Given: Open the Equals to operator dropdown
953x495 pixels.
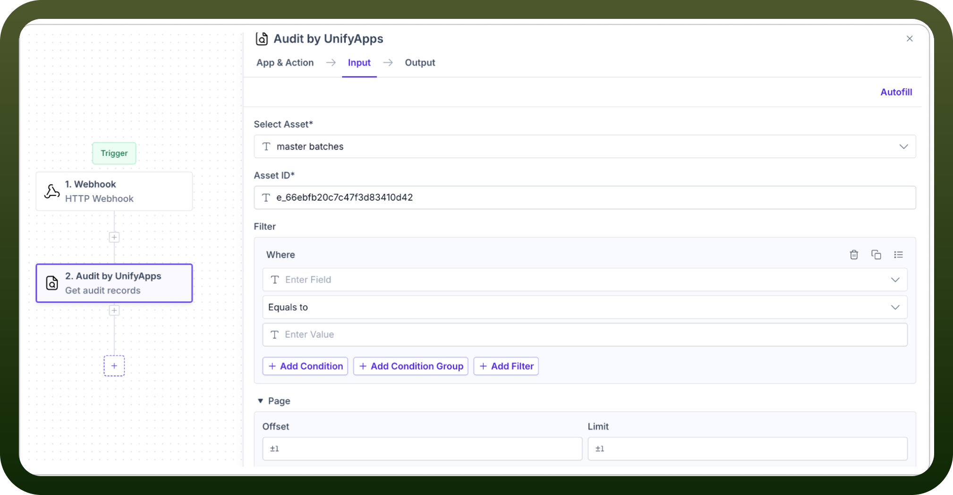Looking at the screenshot, I should click(585, 307).
